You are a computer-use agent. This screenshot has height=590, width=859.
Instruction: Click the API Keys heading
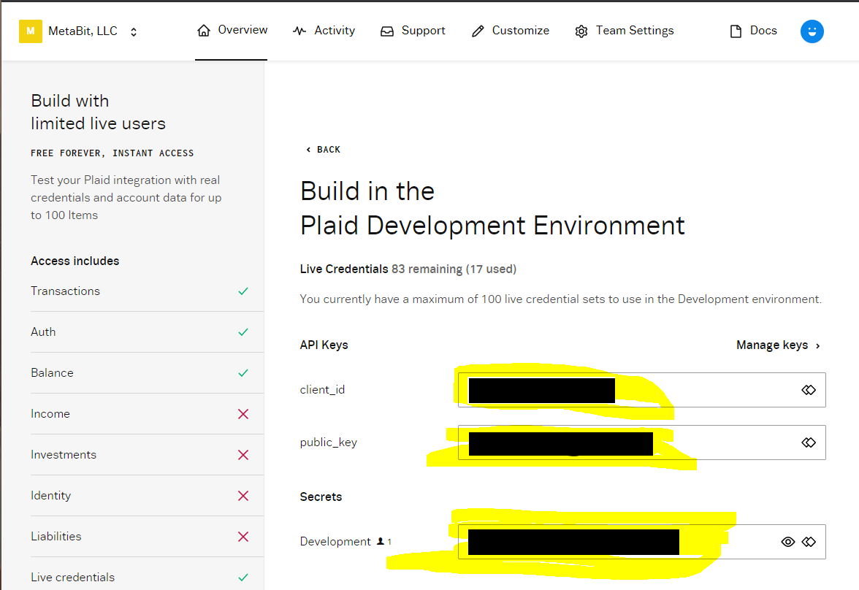pos(324,345)
